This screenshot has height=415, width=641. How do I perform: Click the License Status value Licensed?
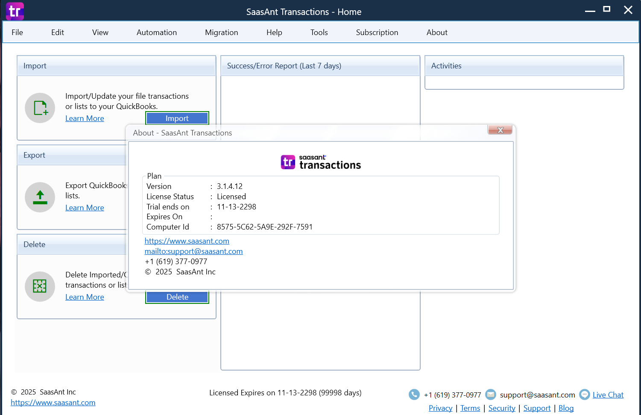231,197
